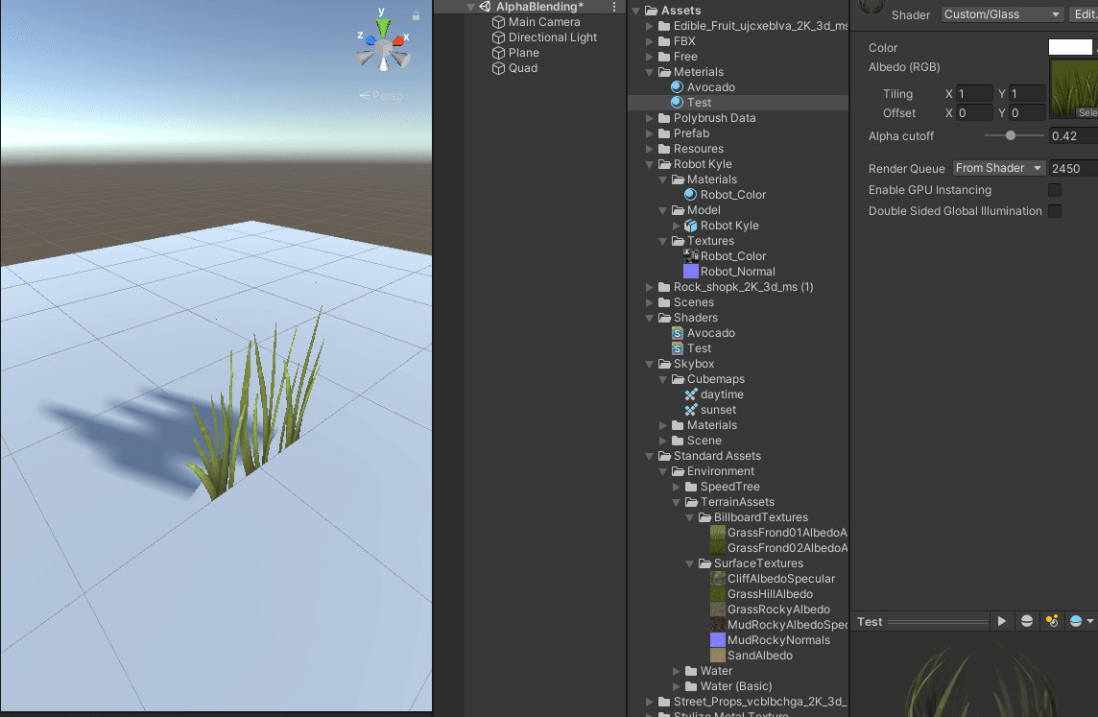Expand the Prefab folder
This screenshot has width=1098, height=717.
point(650,133)
